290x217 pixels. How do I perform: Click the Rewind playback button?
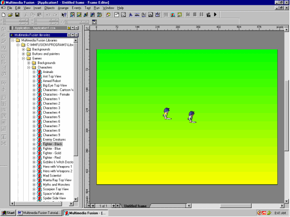tap(188, 15)
